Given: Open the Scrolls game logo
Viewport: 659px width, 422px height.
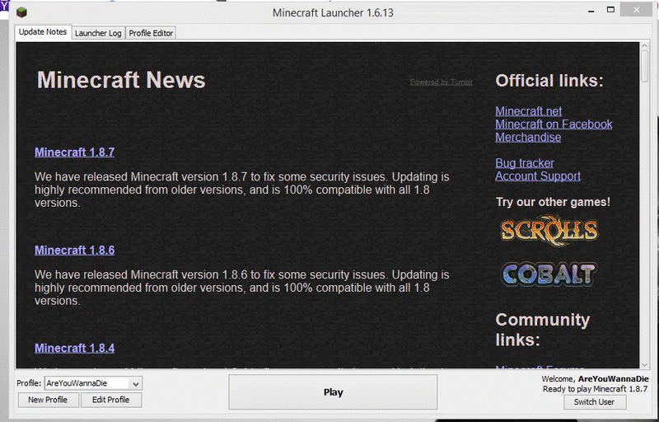Looking at the screenshot, I should click(549, 230).
